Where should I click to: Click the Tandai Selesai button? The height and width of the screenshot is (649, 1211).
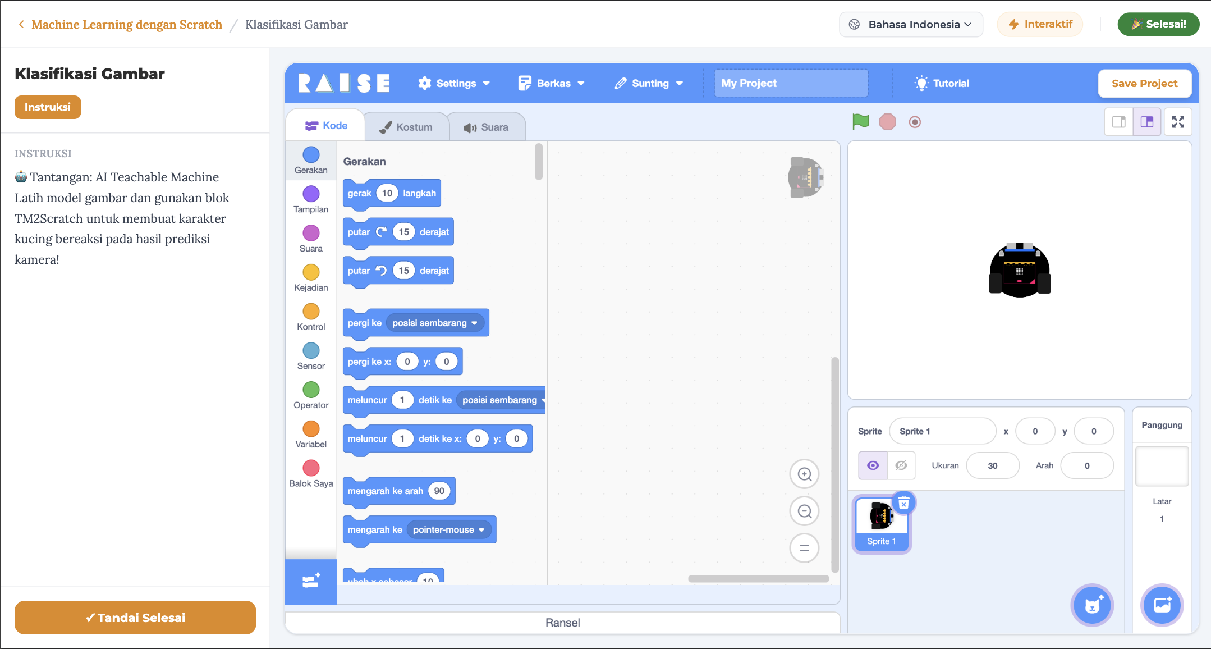(135, 618)
